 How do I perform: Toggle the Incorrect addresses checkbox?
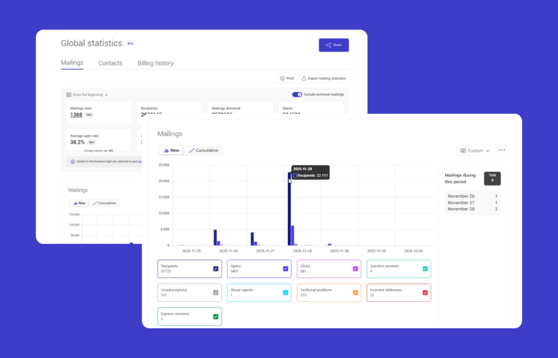coord(425,293)
